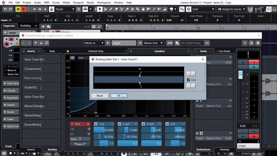The image size is (277, 156).
Task: Click the Undo arrow in the toolbar
Action: pyautogui.click(x=5, y=9)
